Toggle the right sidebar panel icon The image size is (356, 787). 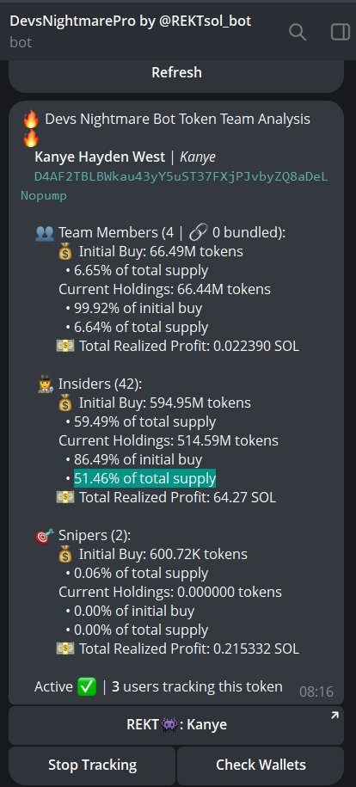[340, 32]
